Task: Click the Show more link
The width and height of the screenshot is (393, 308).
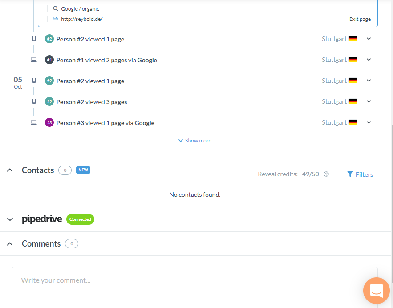Action: tap(194, 140)
